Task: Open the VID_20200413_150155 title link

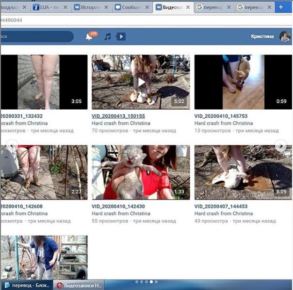Action: click(x=118, y=116)
